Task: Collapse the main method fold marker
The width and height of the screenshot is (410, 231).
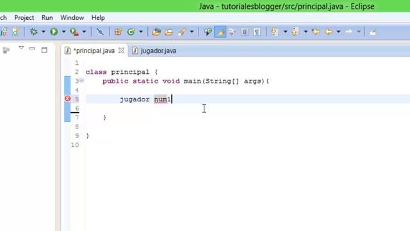Action: pos(81,80)
